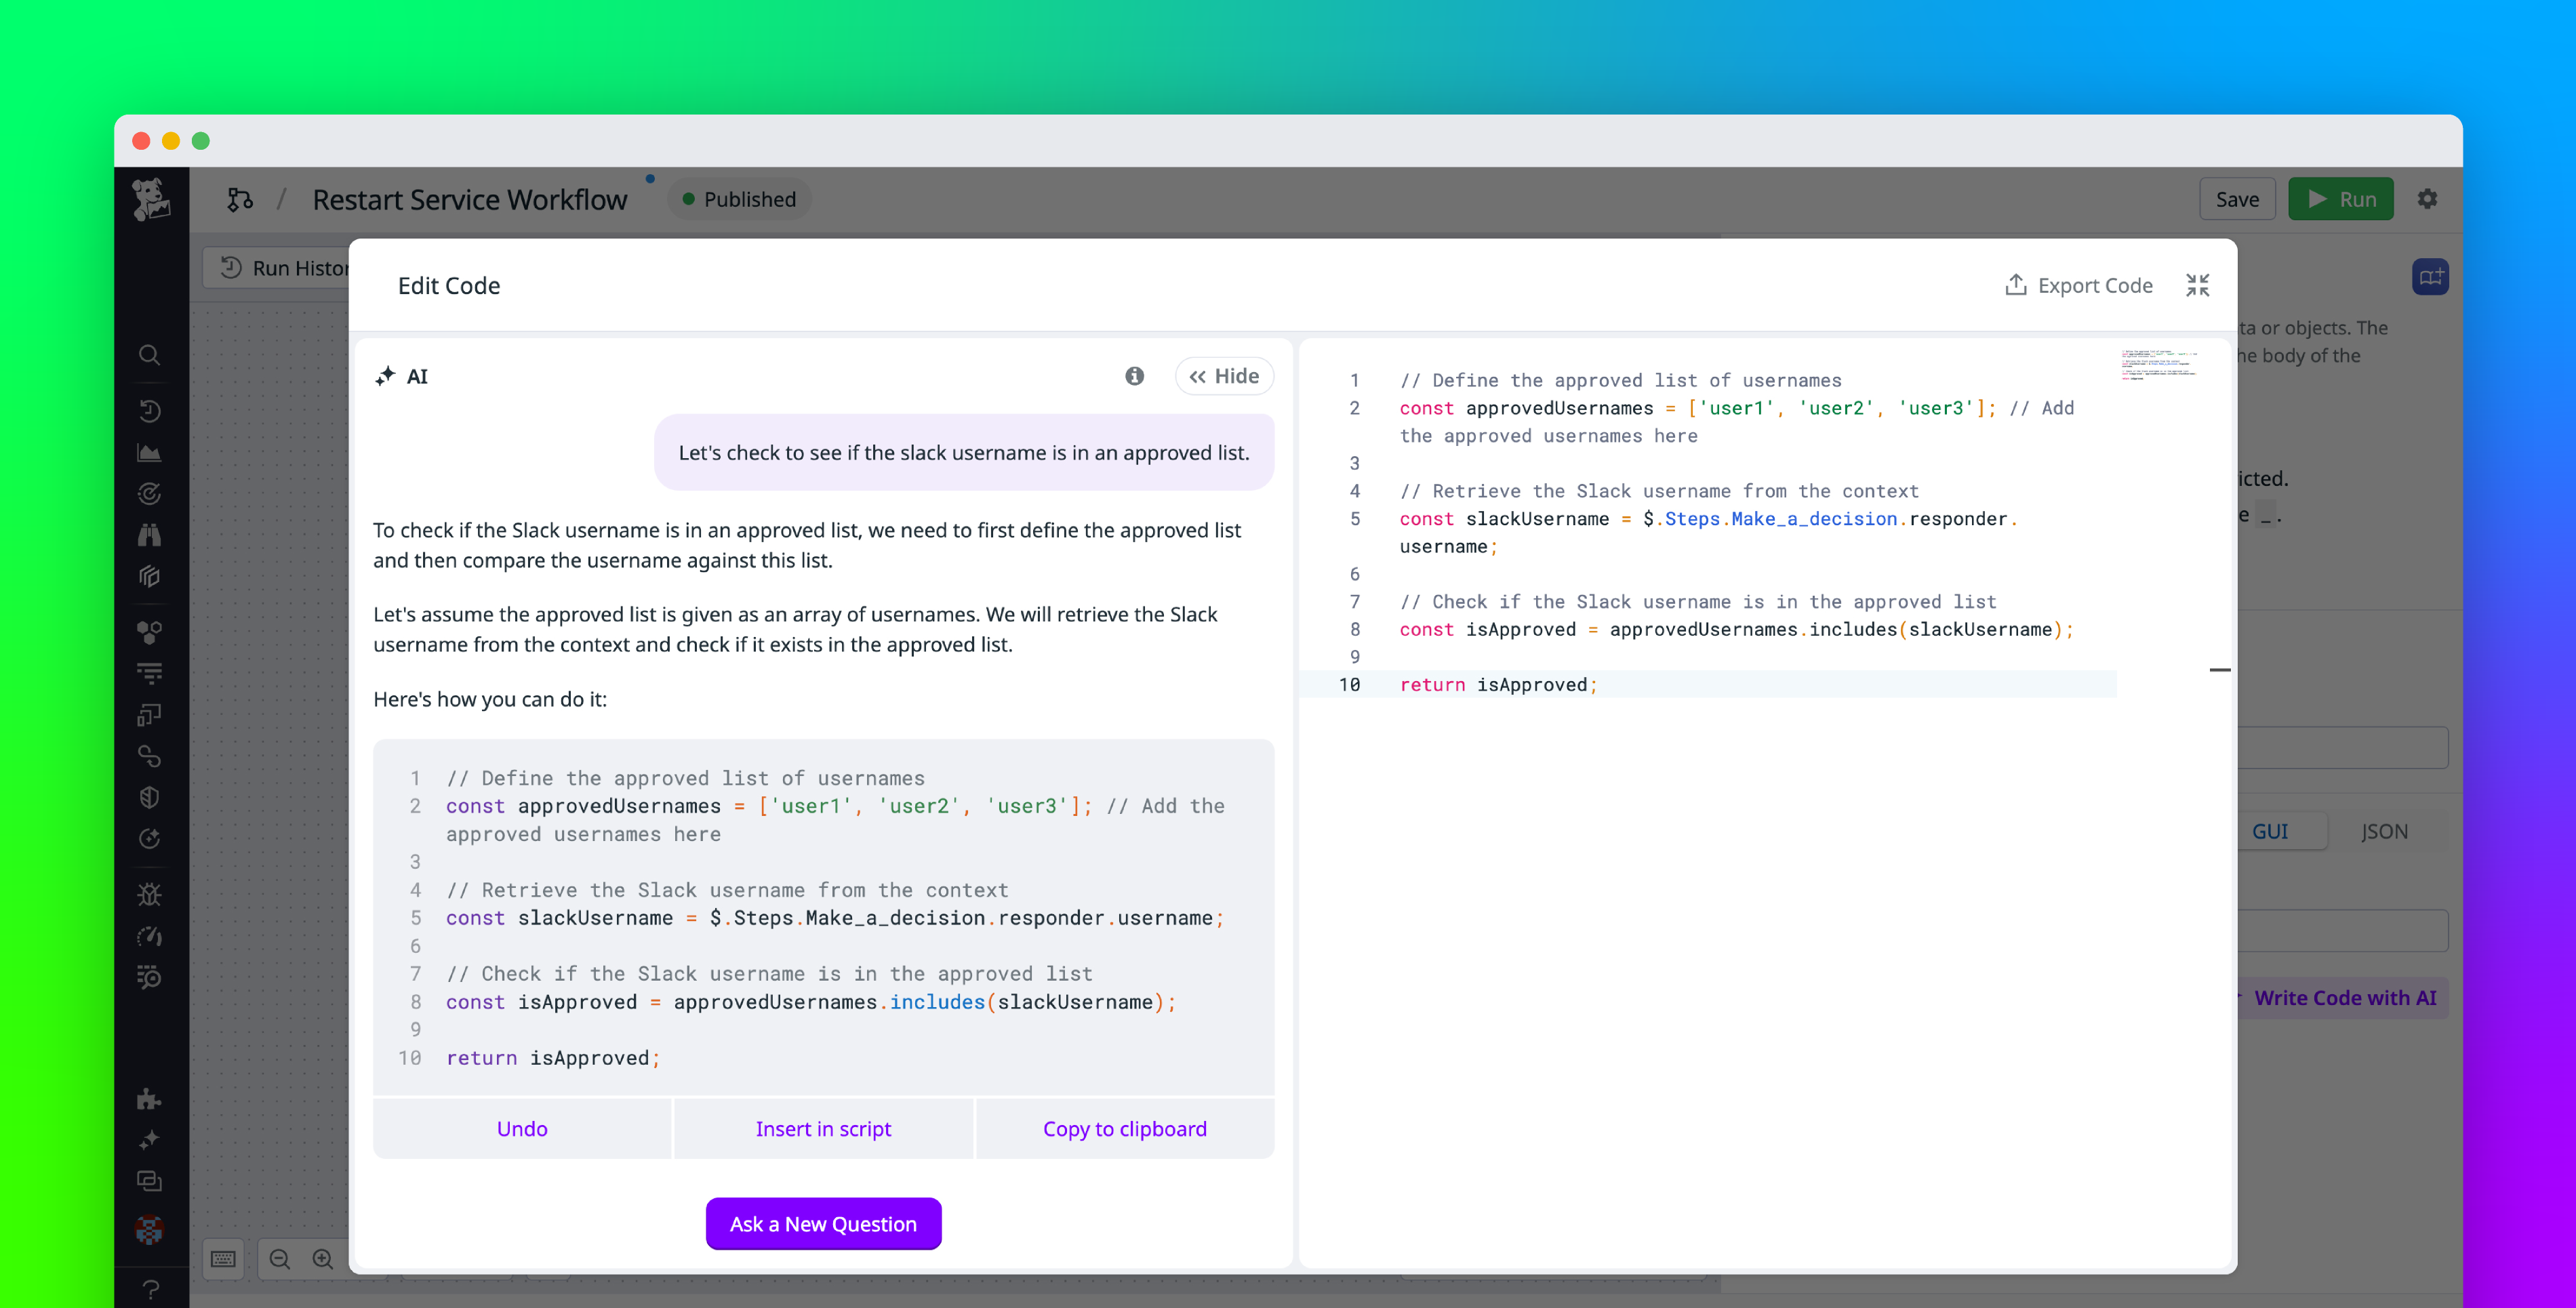Select the run history clock icon
The height and width of the screenshot is (1308, 2576).
[x=150, y=411]
